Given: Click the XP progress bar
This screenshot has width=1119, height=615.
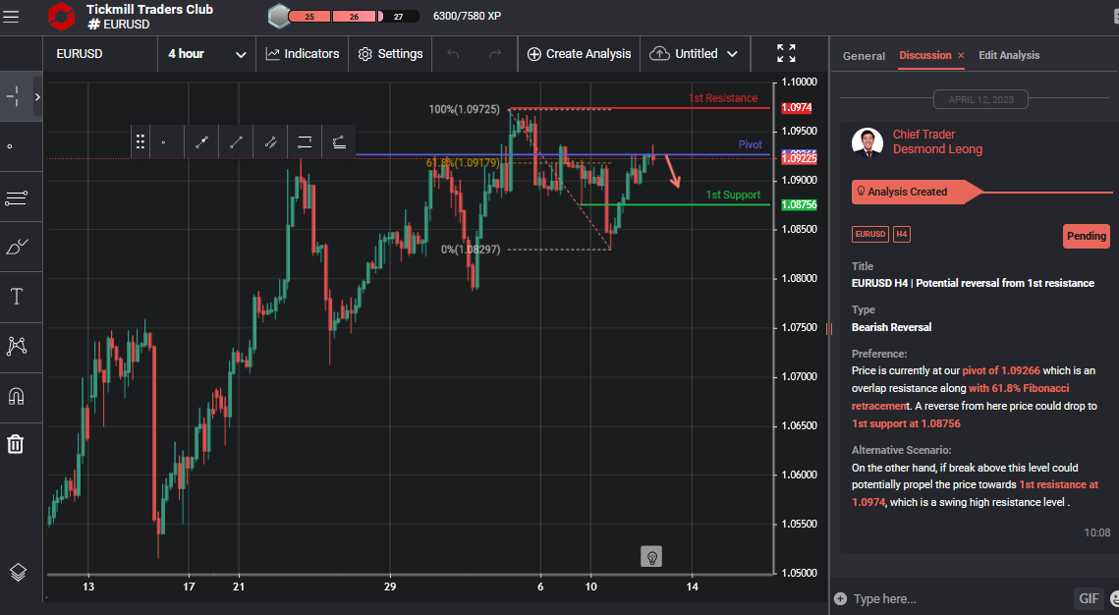Looking at the screenshot, I should pos(354,17).
